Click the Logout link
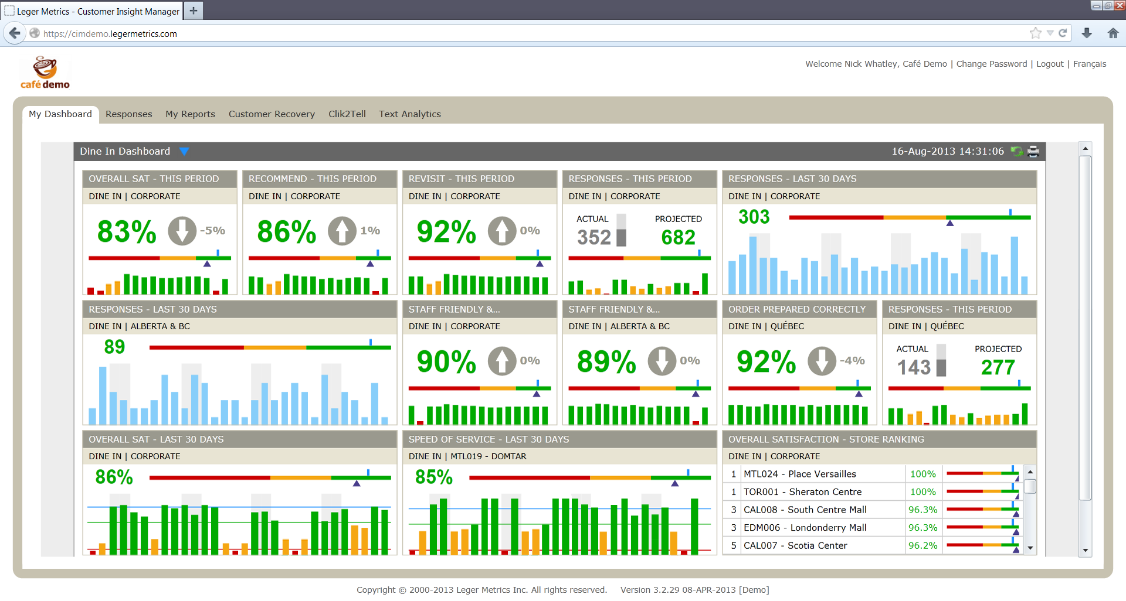The image size is (1126, 601). [1049, 64]
